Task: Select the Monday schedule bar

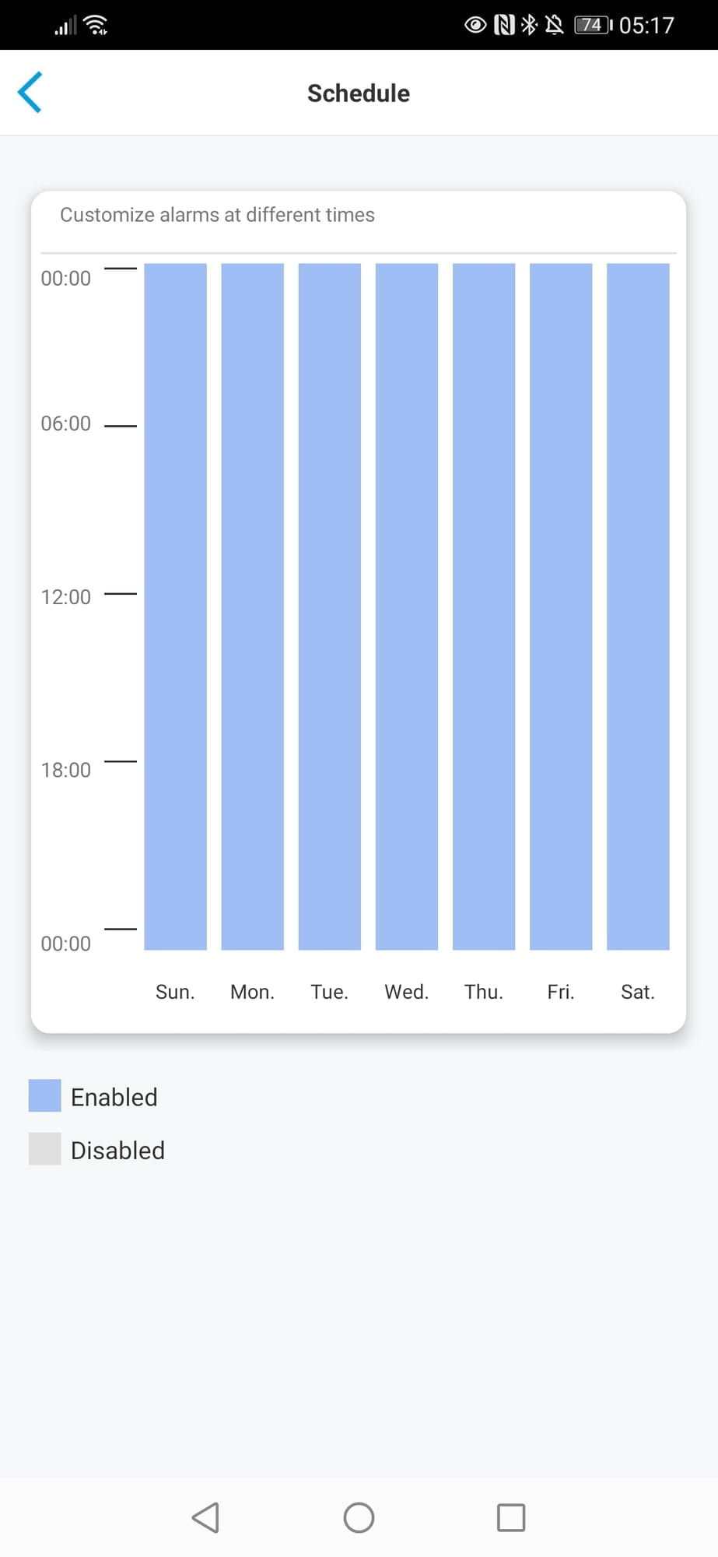Action: pos(252,606)
